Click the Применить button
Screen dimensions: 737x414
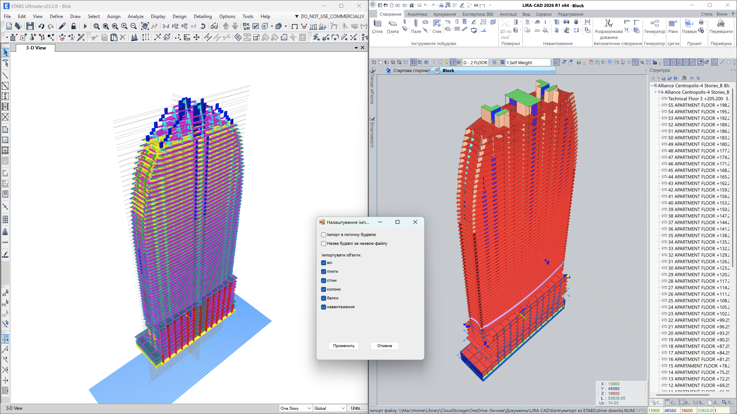click(344, 346)
